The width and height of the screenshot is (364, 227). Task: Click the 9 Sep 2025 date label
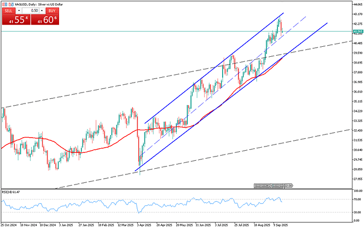pyautogui.click(x=281, y=225)
